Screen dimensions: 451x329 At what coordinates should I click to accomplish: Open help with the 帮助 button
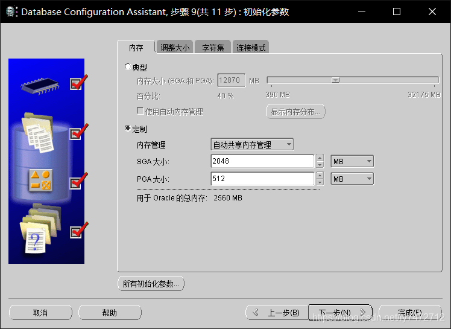pyautogui.click(x=110, y=313)
